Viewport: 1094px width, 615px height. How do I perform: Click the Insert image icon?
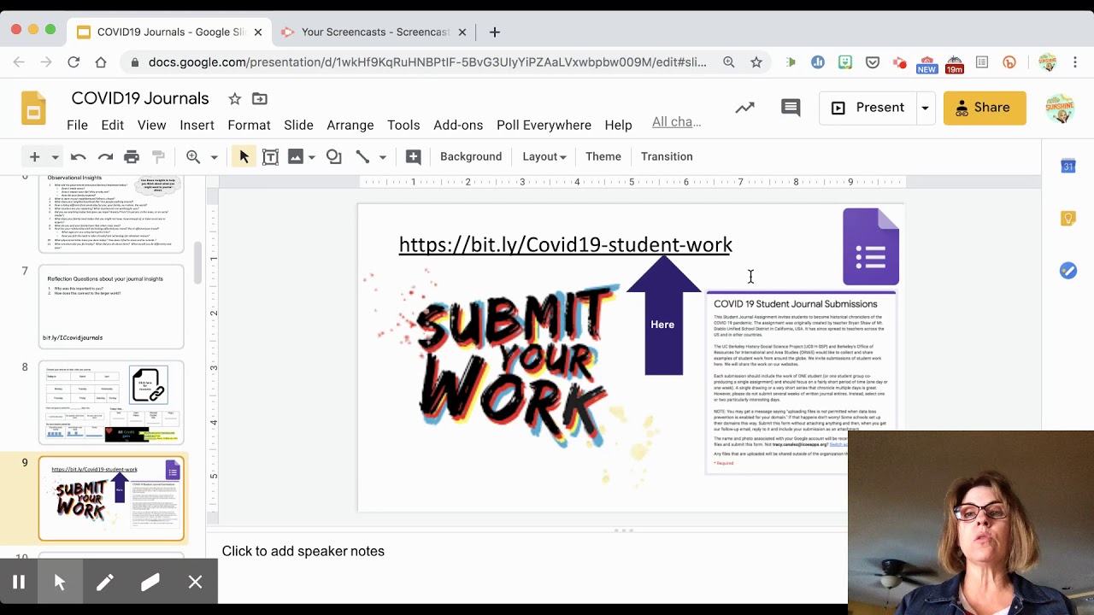tap(296, 156)
